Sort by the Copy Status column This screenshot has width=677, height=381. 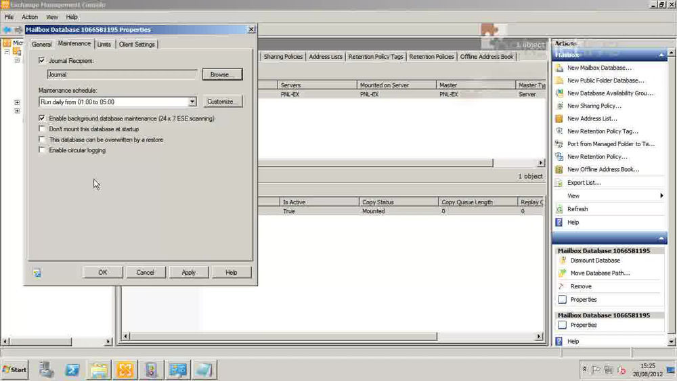pyautogui.click(x=398, y=202)
